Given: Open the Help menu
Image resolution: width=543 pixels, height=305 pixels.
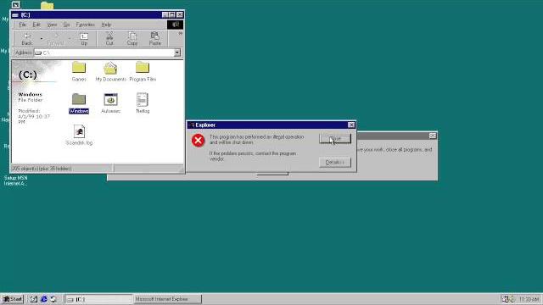Looking at the screenshot, I should coord(106,25).
